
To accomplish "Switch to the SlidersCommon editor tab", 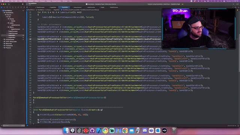I will 78,7.
